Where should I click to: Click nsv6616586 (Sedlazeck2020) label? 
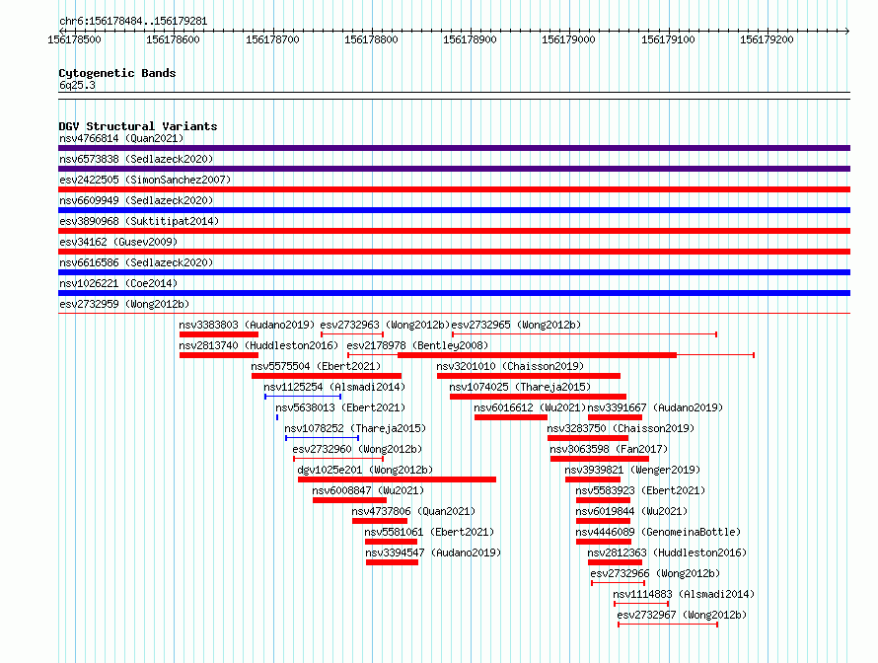click(x=136, y=262)
